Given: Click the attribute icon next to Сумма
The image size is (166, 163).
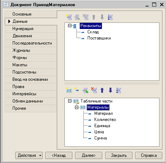Looking at the screenshot, I should 90,138.
